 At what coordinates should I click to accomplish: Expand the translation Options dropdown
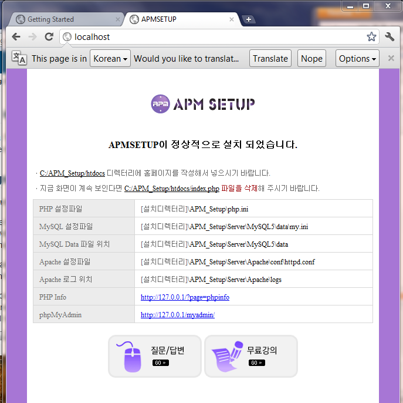pyautogui.click(x=357, y=58)
